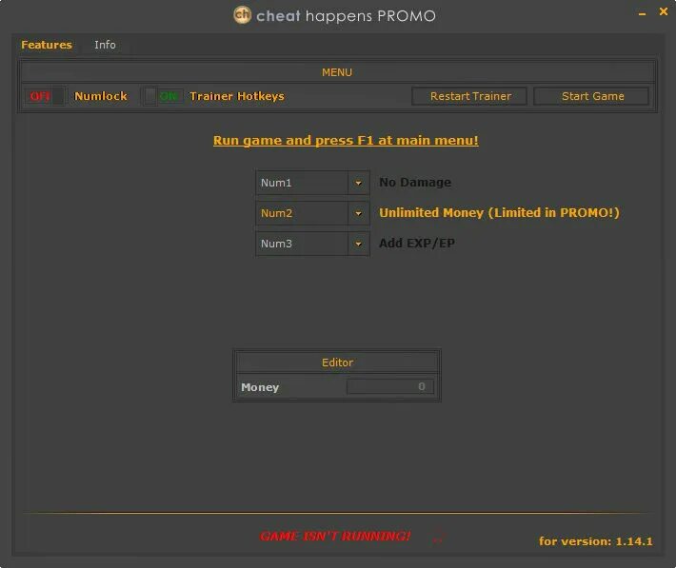Click the 'for version: 1.14.1' text
This screenshot has width=676, height=568.
(596, 541)
